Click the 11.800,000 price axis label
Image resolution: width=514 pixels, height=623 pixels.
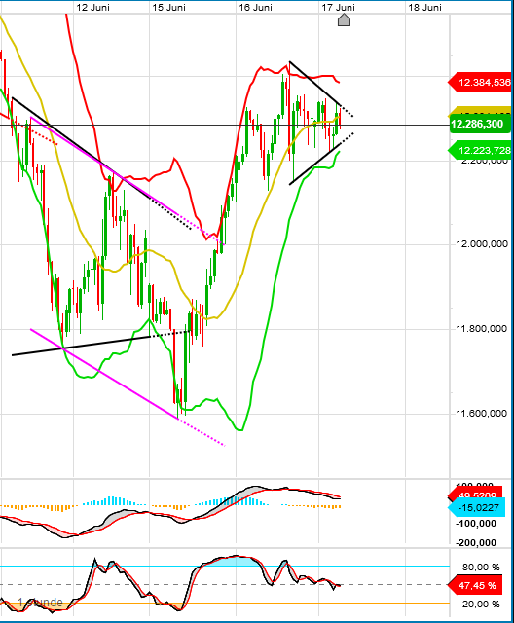(482, 329)
